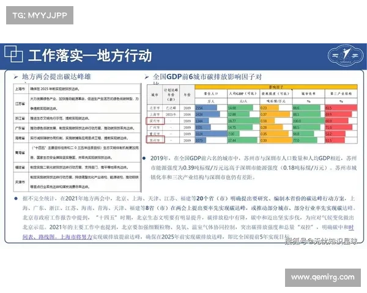Click the 元/人 unit cell
Screen dimensions: 367x293
coord(243,101)
